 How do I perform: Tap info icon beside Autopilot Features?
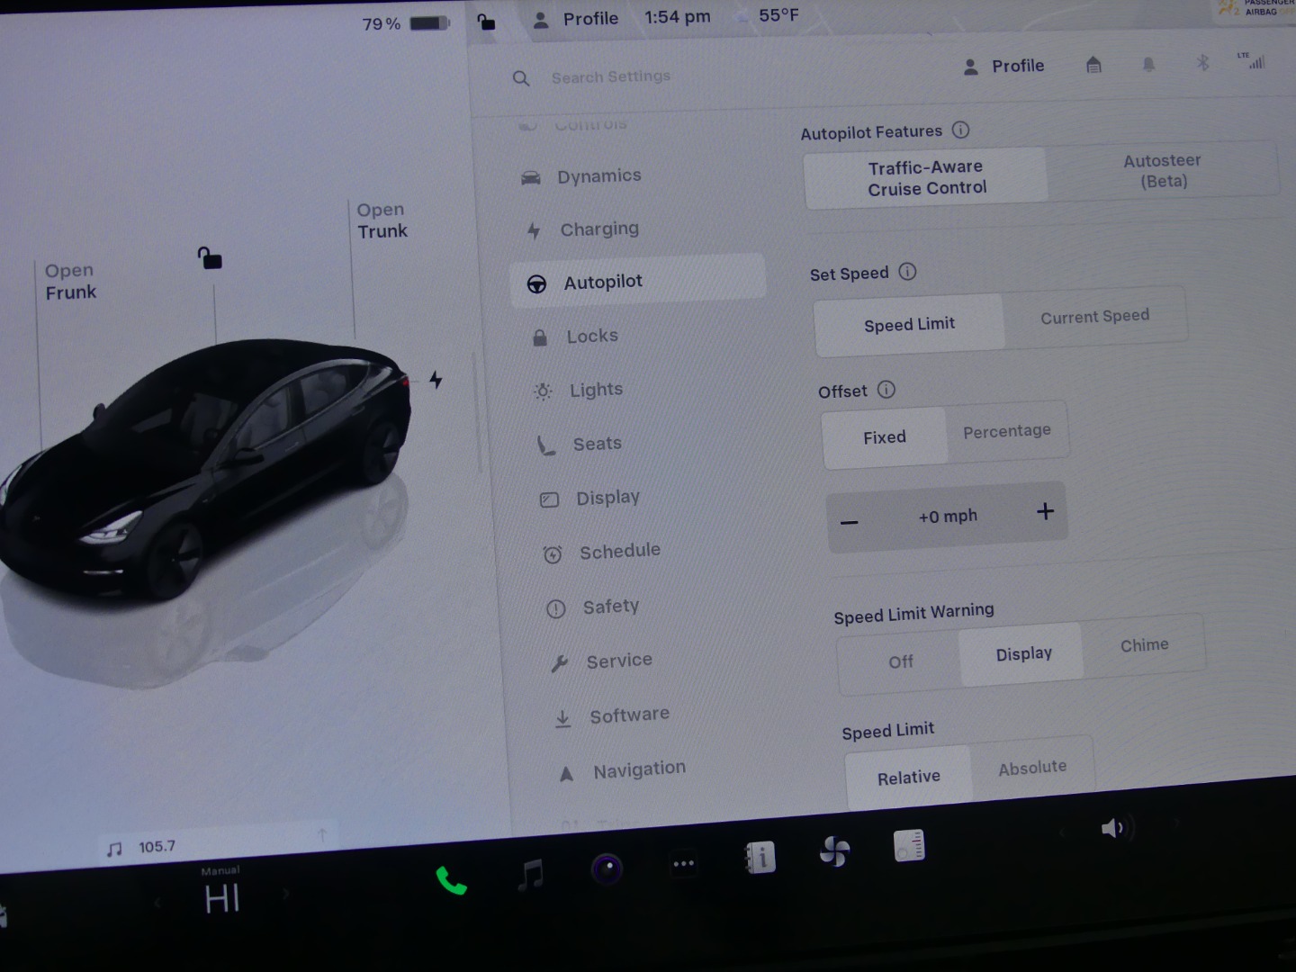coord(961,130)
